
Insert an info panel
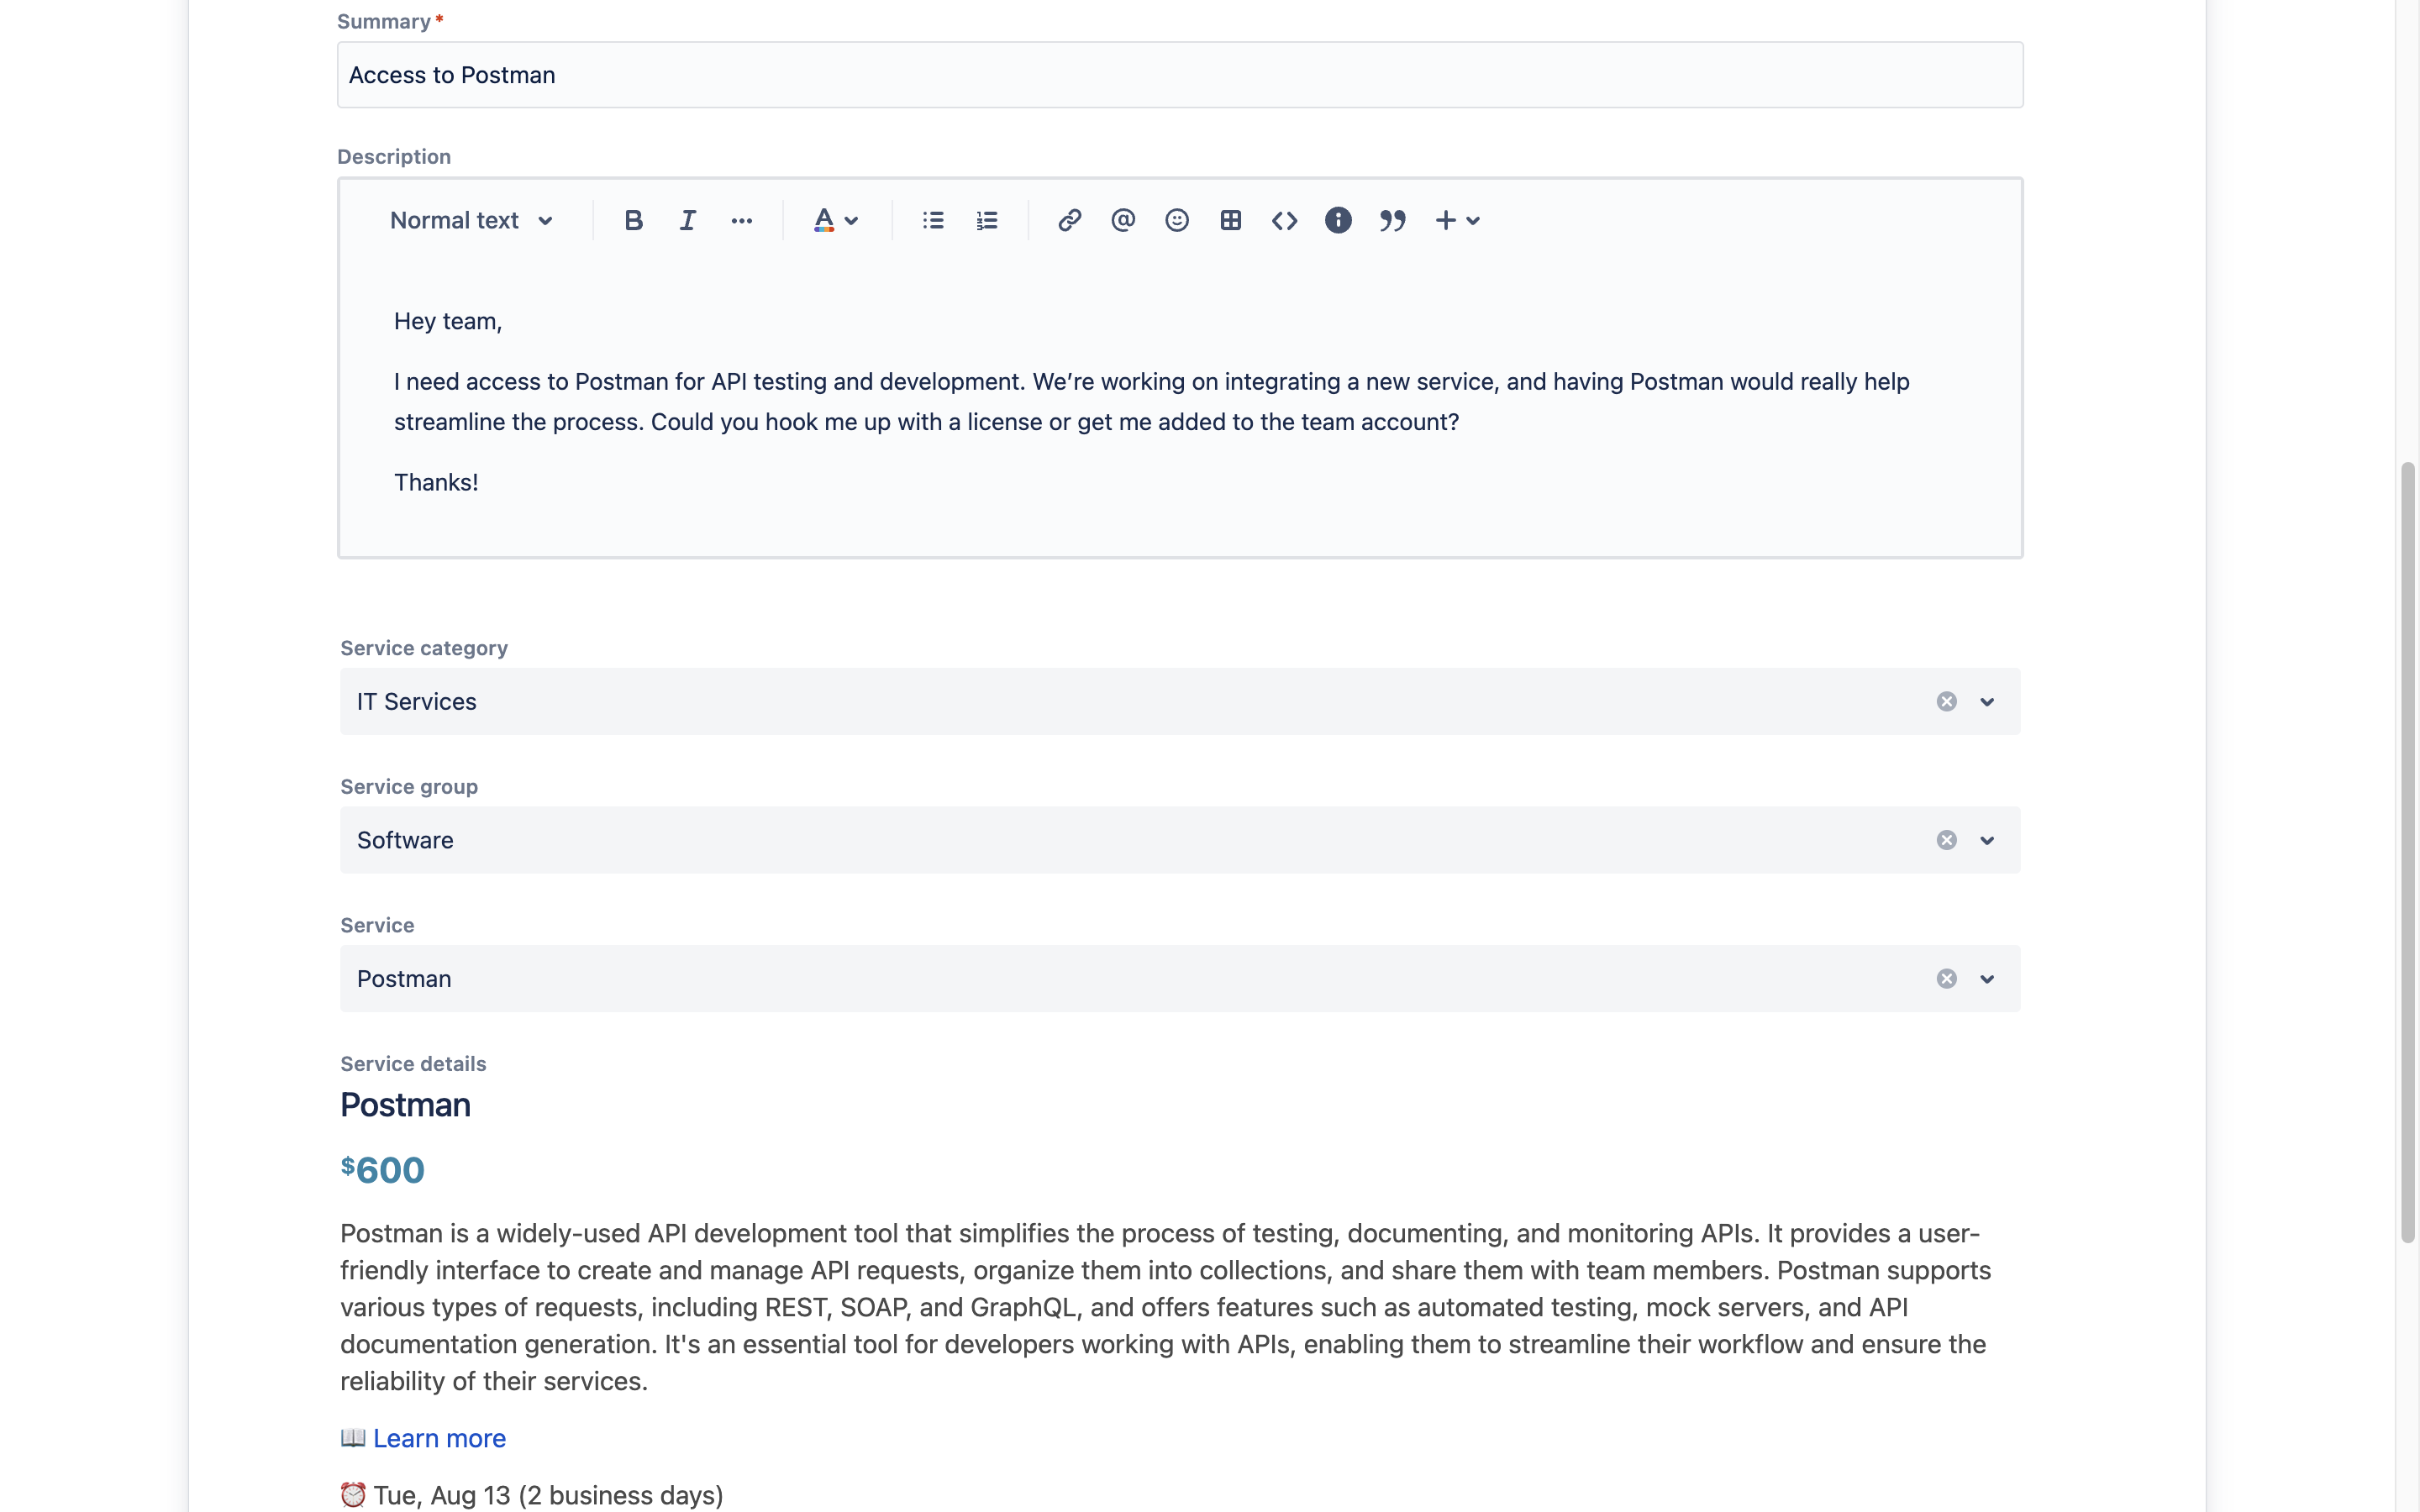pos(1338,220)
